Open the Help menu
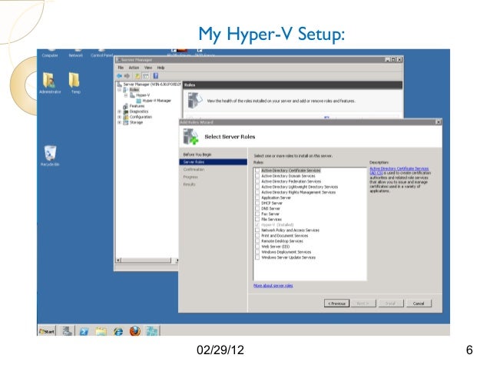Screen dimensions: 490x368 coord(161,68)
